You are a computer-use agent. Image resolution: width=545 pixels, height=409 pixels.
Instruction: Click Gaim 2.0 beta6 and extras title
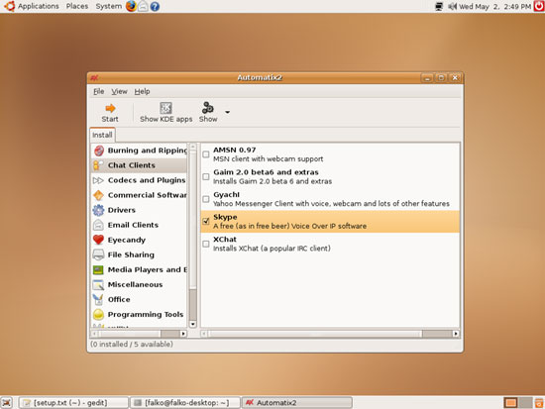coord(266,172)
